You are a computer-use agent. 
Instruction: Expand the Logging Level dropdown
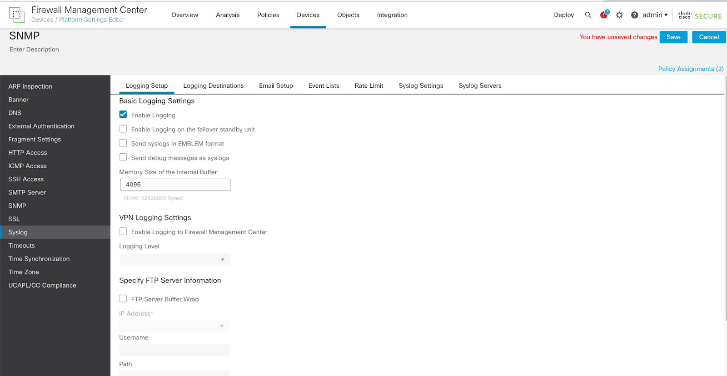(x=175, y=260)
